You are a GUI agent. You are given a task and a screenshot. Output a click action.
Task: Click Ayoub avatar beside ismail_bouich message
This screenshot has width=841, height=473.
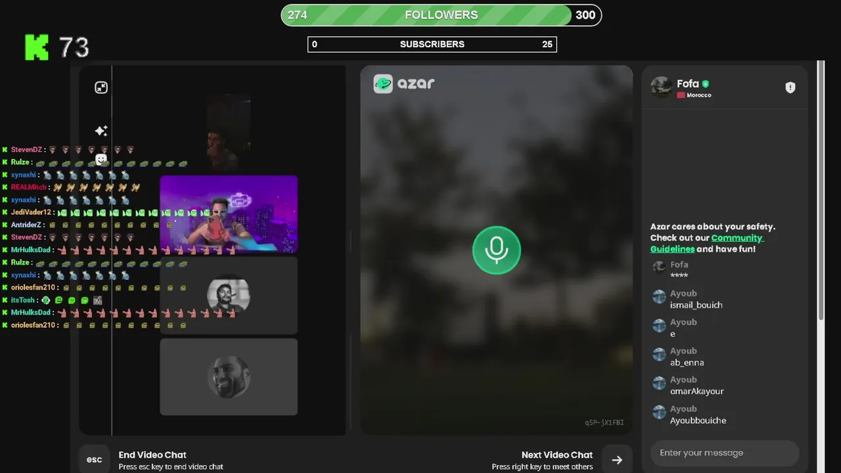(659, 297)
